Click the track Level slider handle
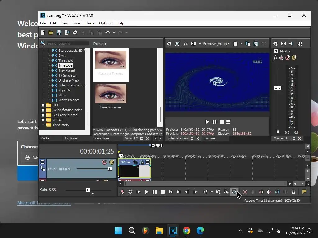This screenshot has height=238, width=318. (x=110, y=169)
